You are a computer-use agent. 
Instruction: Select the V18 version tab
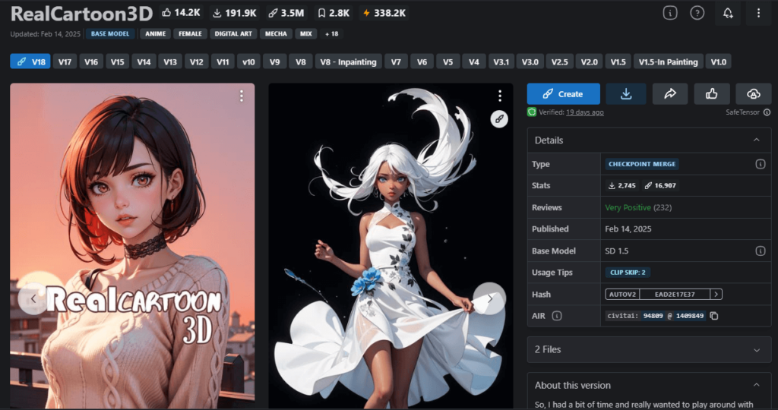click(30, 61)
